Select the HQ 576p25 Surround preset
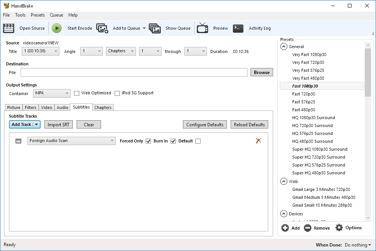 313,133
